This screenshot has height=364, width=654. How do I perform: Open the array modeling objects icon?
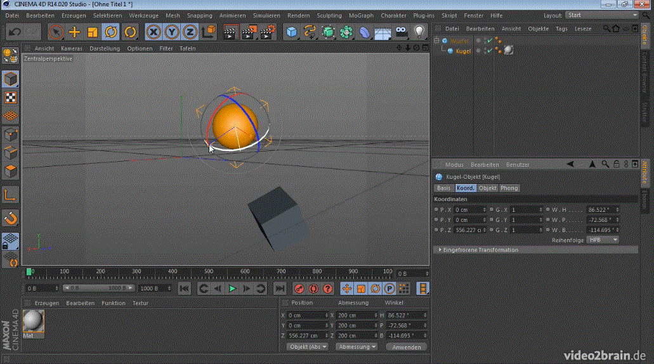pyautogui.click(x=346, y=32)
